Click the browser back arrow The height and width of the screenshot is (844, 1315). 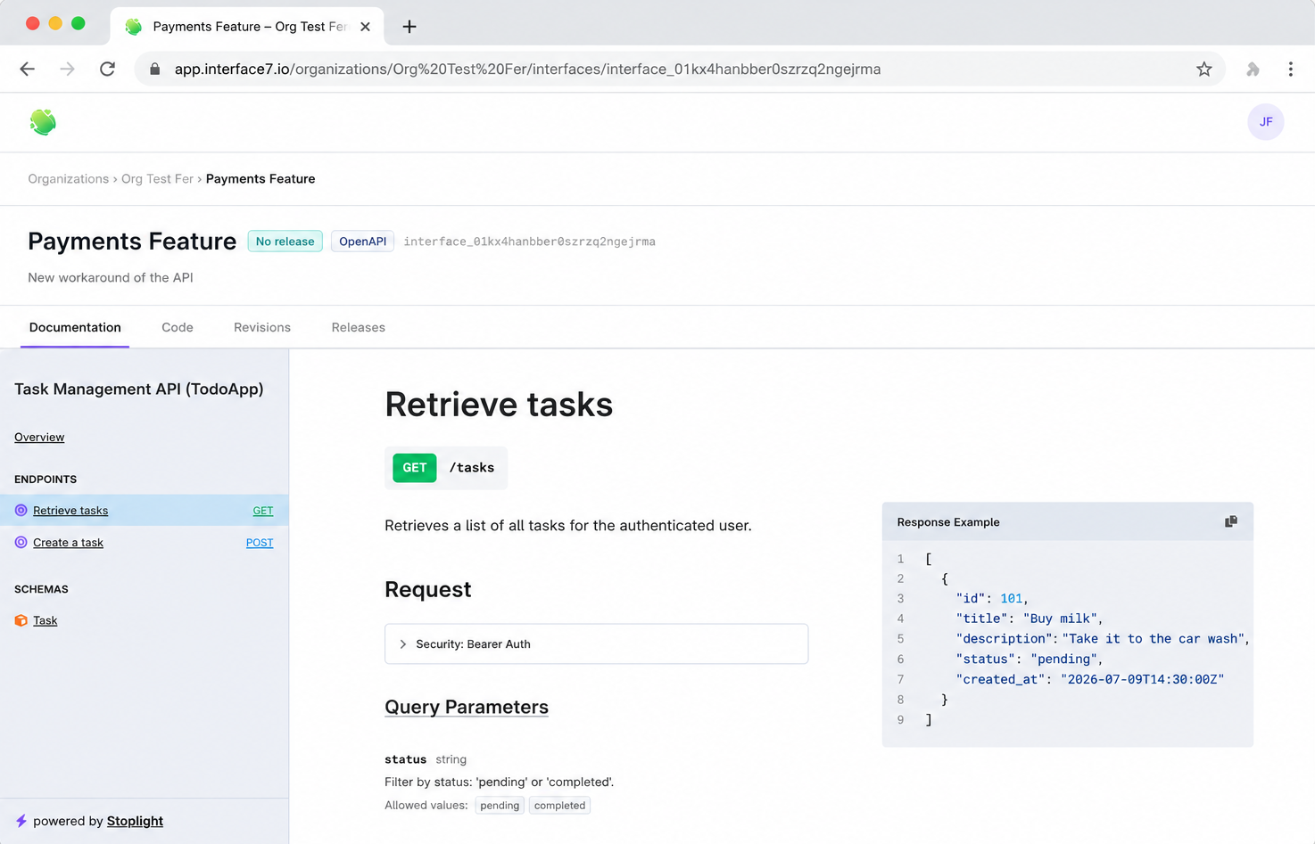(28, 69)
